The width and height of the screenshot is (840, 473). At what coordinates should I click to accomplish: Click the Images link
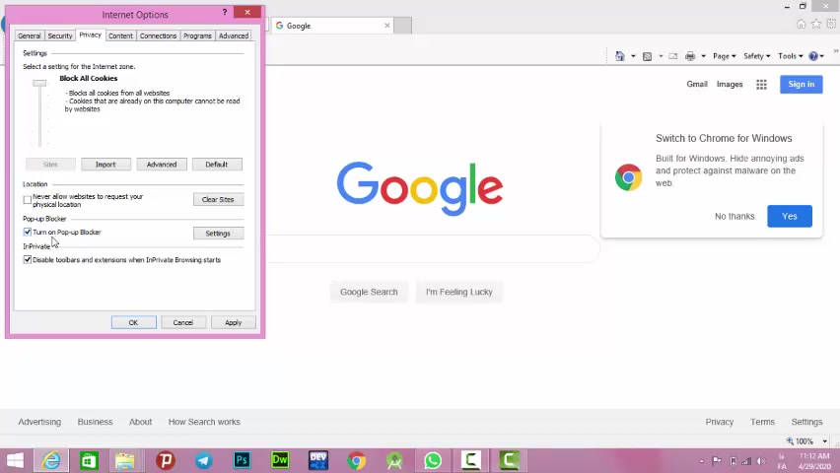click(x=730, y=84)
